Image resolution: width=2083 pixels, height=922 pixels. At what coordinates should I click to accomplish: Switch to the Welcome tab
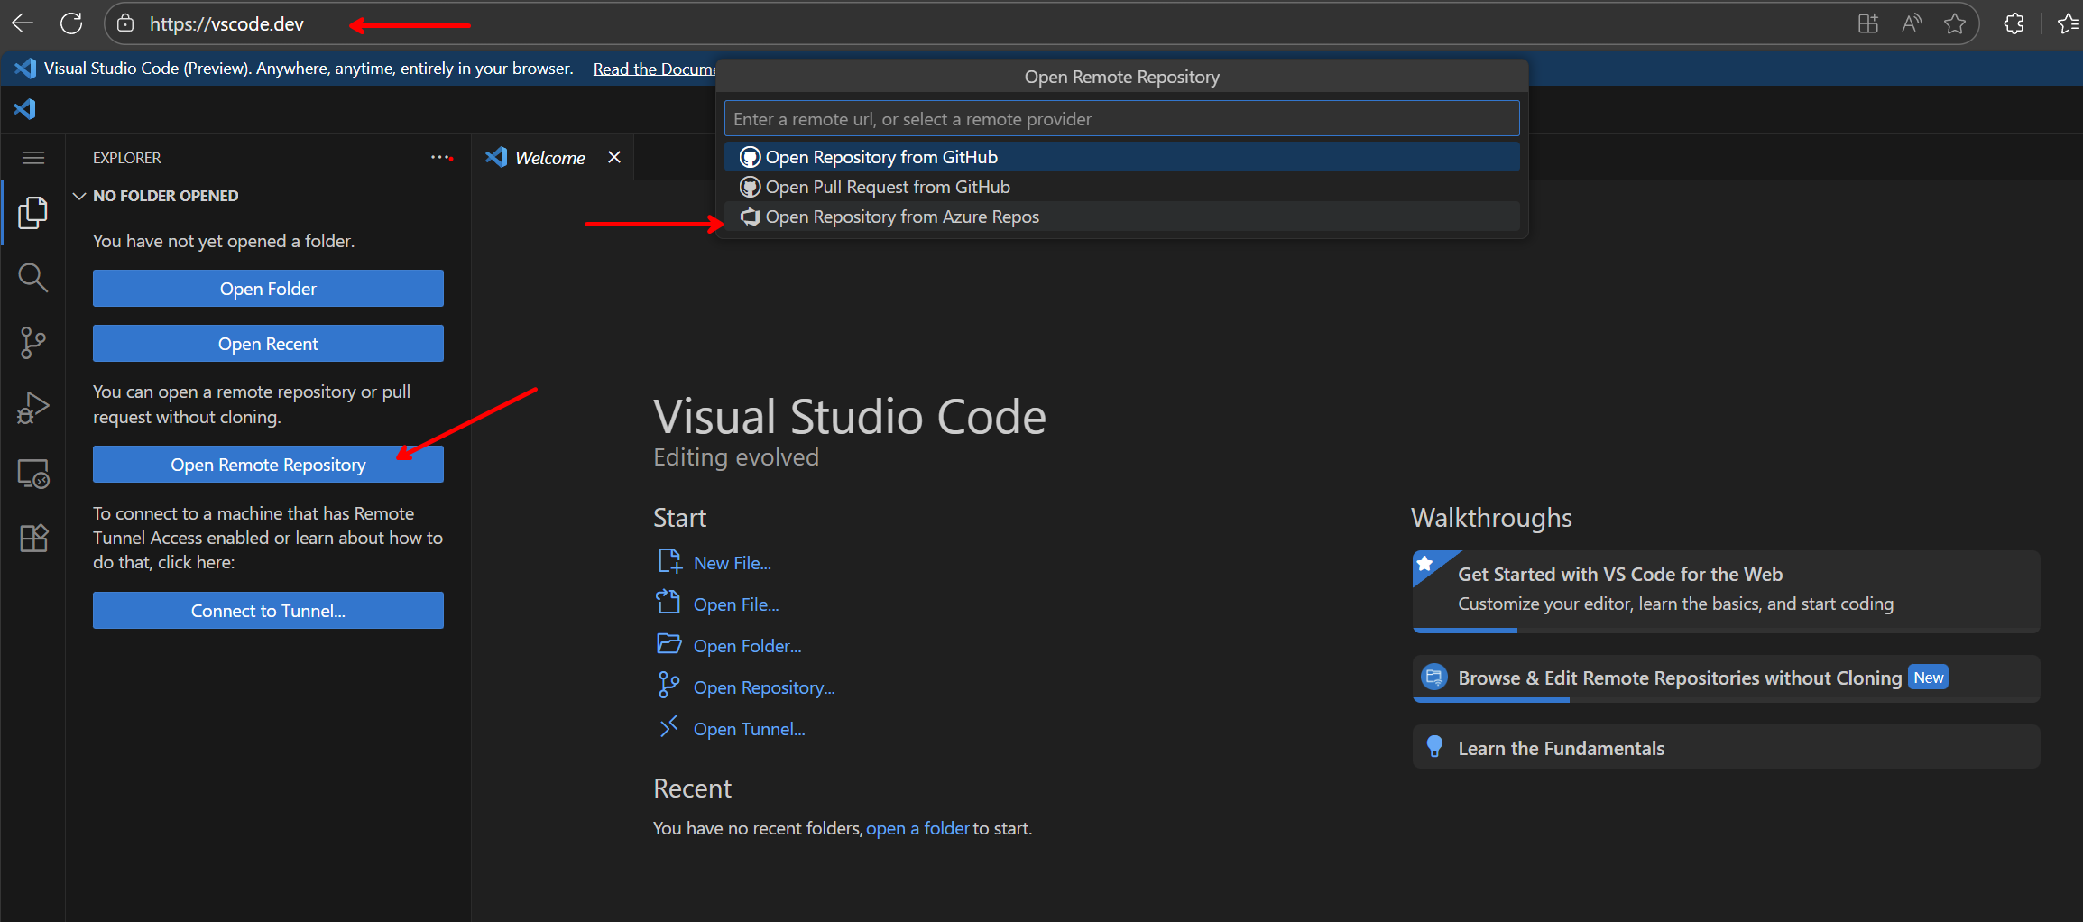click(x=550, y=157)
